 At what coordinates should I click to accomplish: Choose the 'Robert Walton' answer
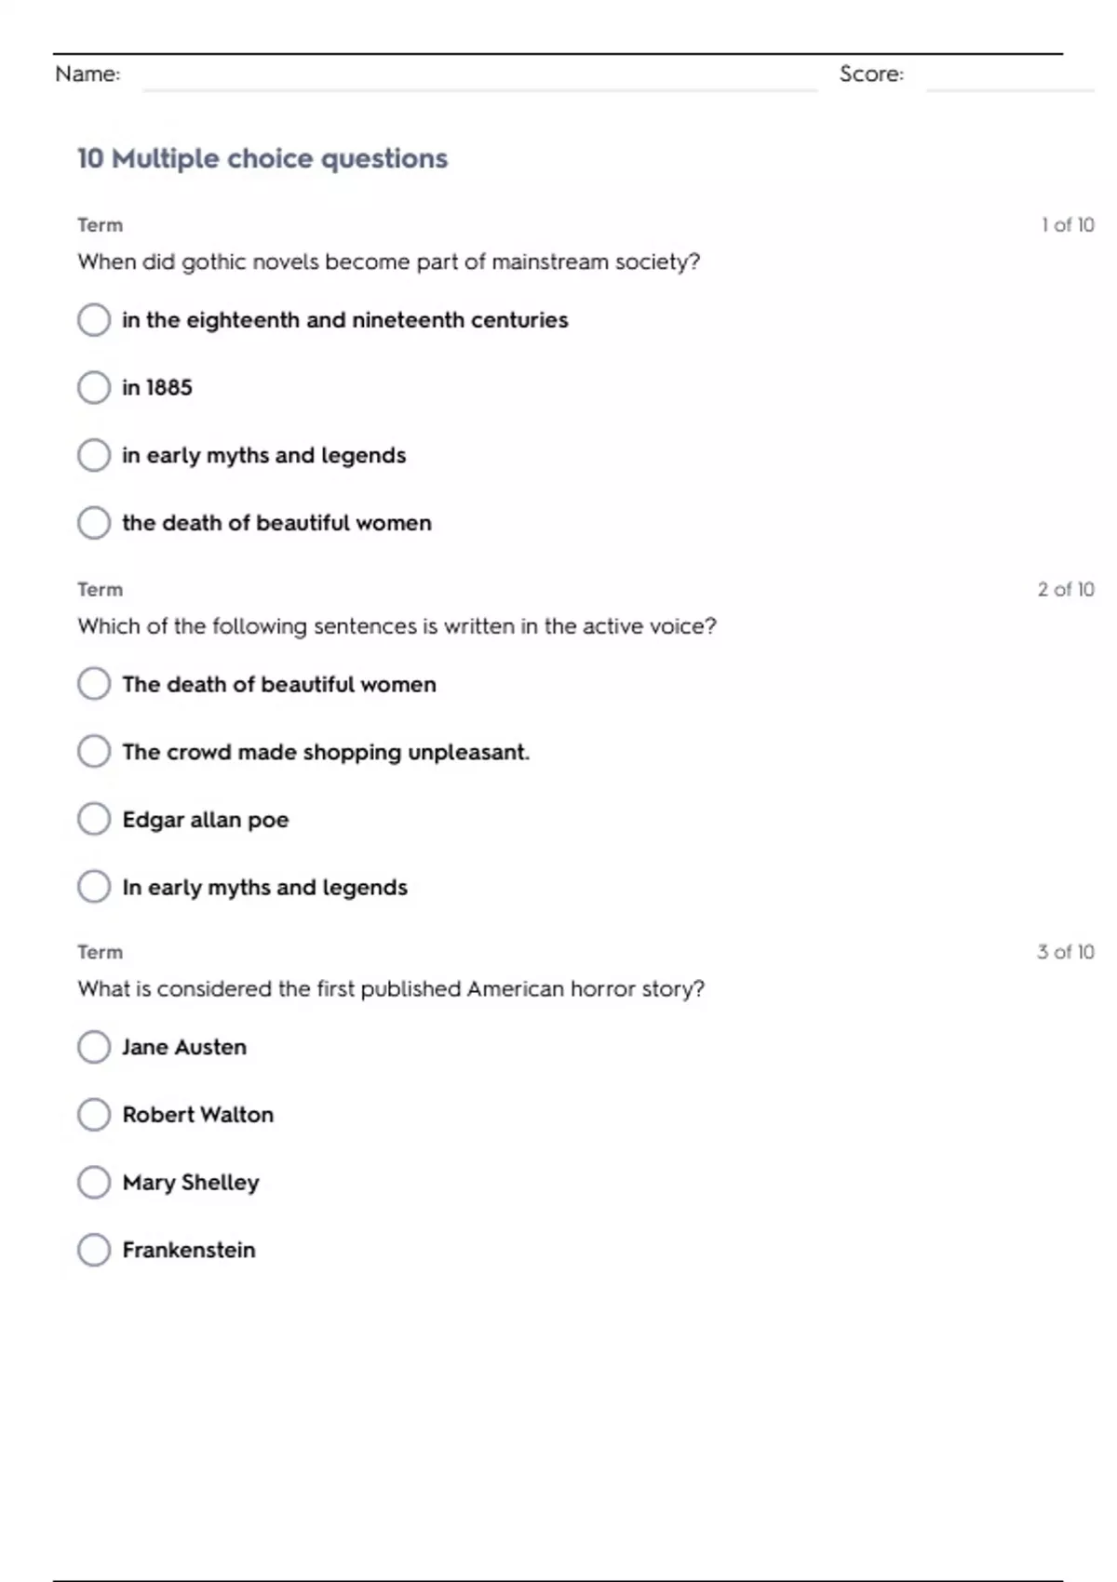94,1114
